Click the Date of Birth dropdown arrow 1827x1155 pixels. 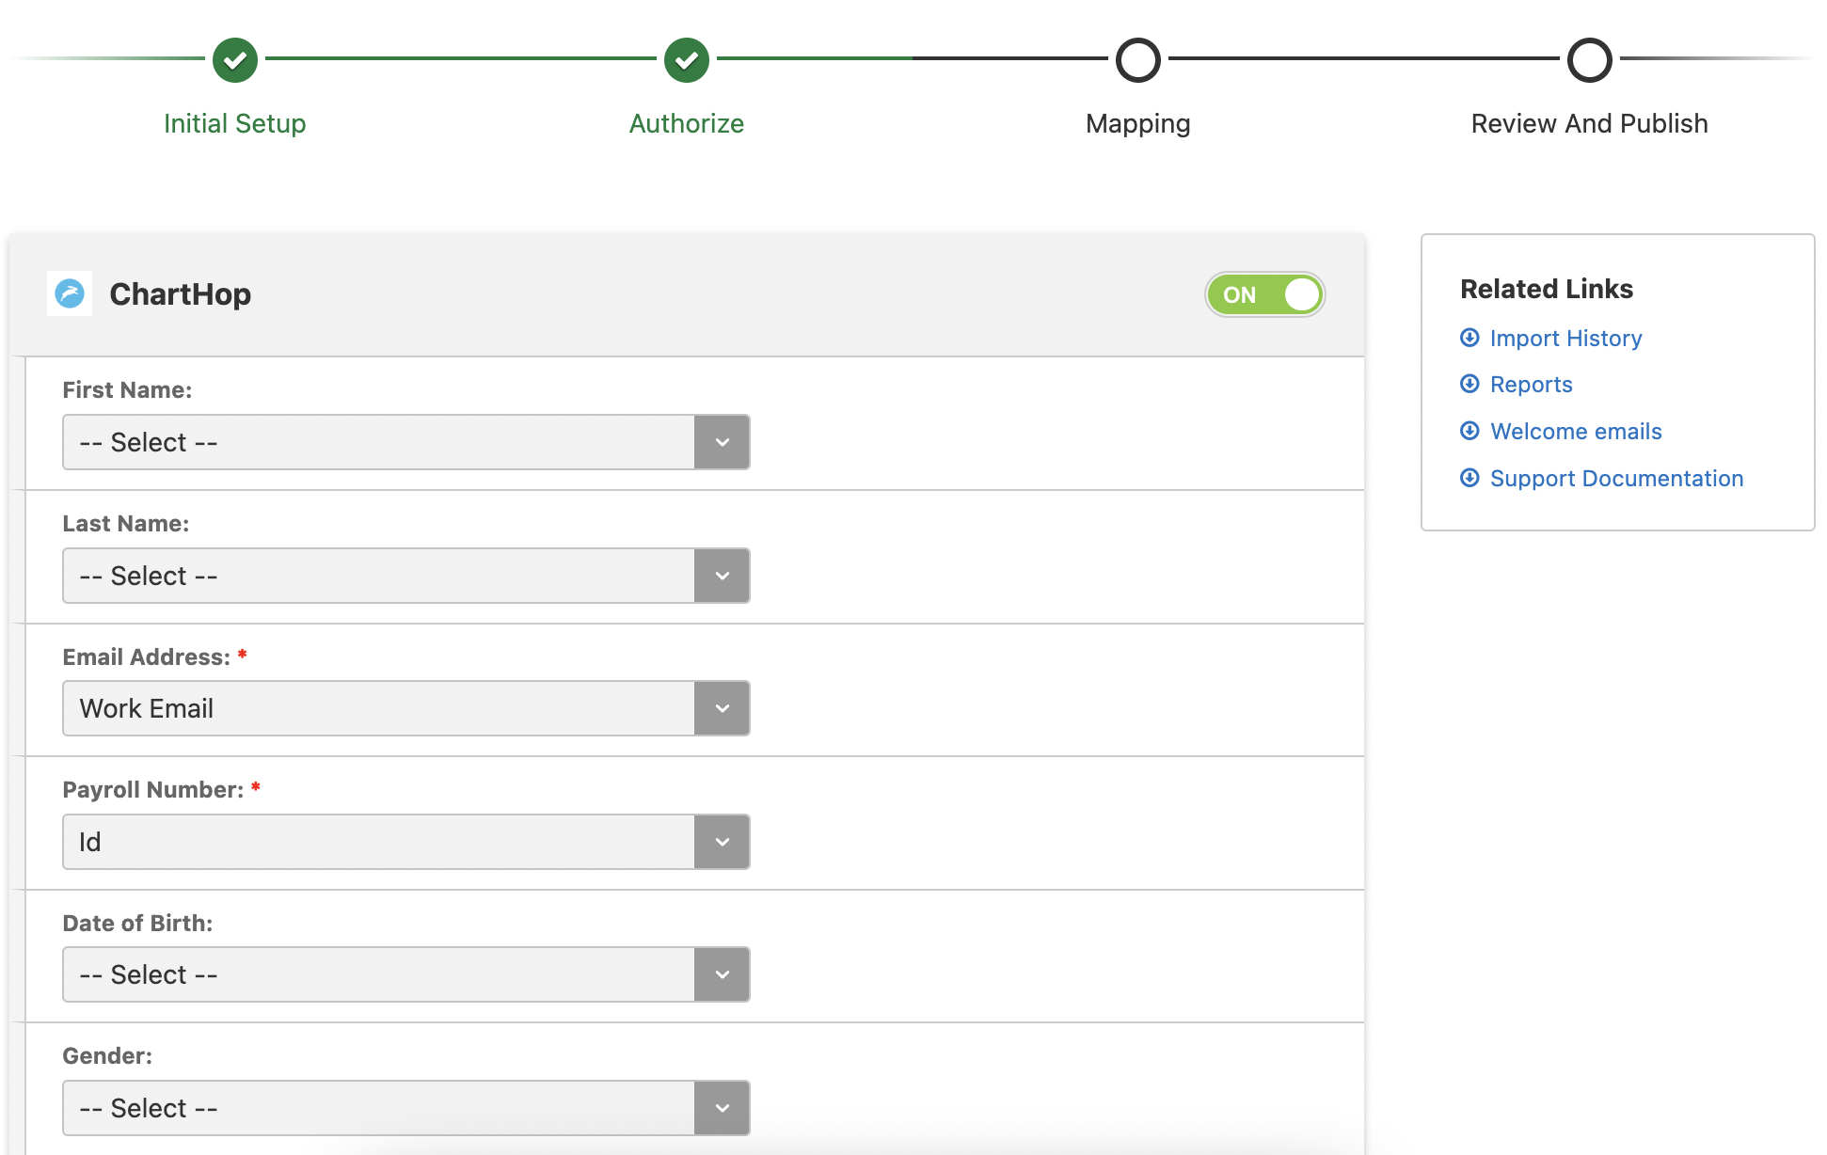pyautogui.click(x=723, y=974)
